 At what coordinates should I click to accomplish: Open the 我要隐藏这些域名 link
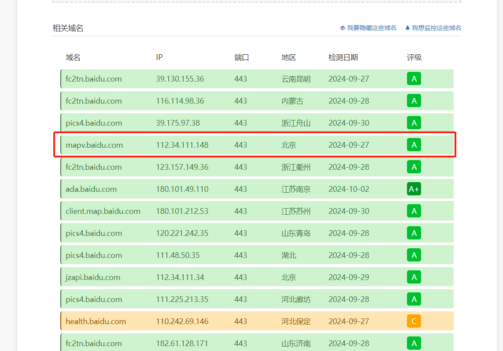372,28
